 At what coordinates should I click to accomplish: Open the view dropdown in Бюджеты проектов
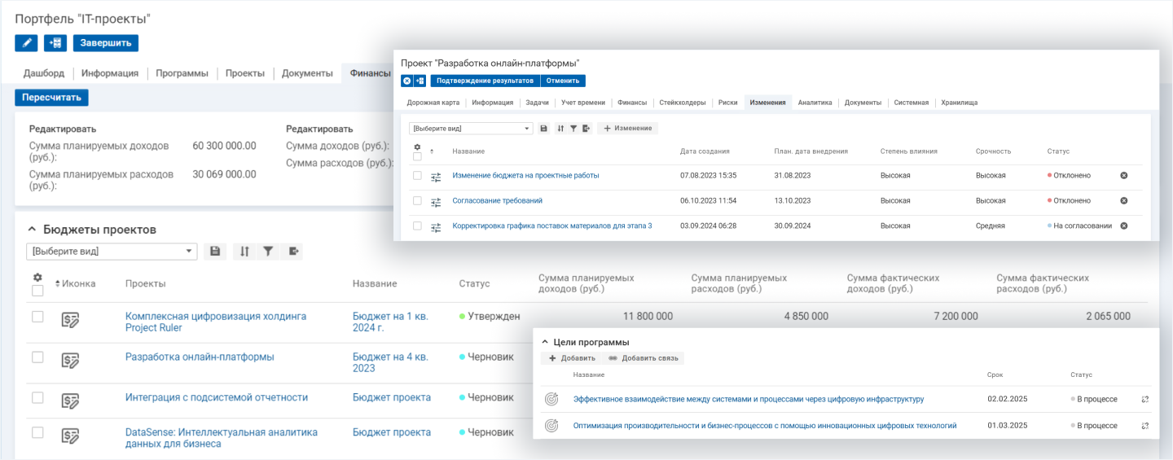click(112, 252)
